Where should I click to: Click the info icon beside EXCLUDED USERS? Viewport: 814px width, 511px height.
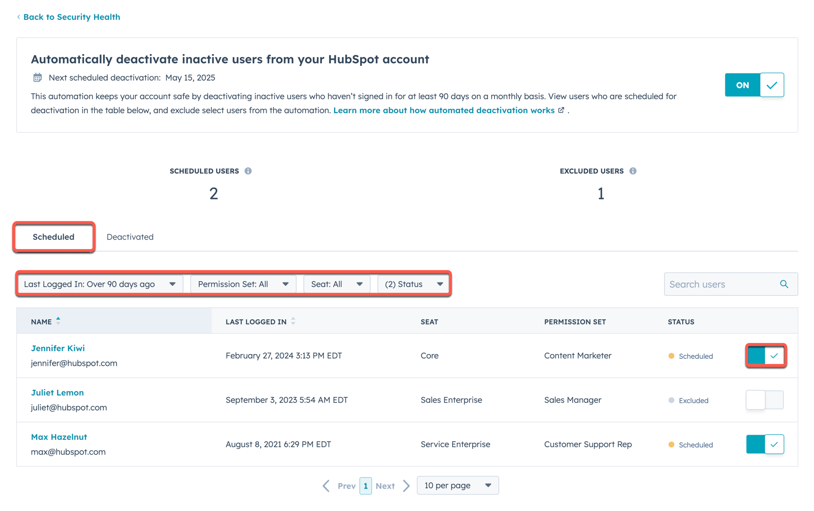(x=633, y=171)
